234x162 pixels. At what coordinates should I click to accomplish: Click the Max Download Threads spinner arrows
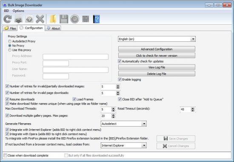click(x=113, y=110)
